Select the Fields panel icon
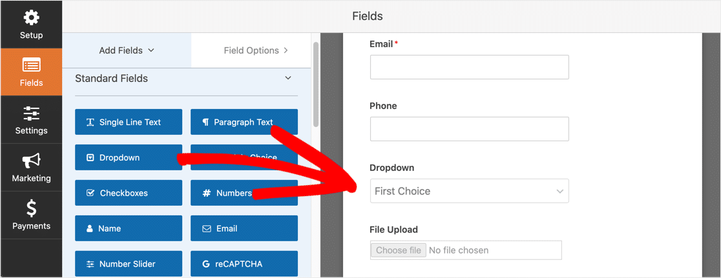 (x=31, y=65)
